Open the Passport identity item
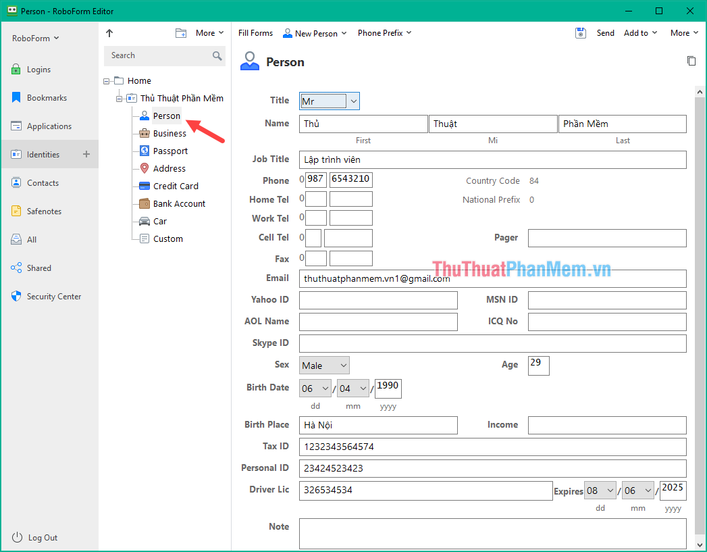The image size is (707, 552). pyautogui.click(x=169, y=151)
